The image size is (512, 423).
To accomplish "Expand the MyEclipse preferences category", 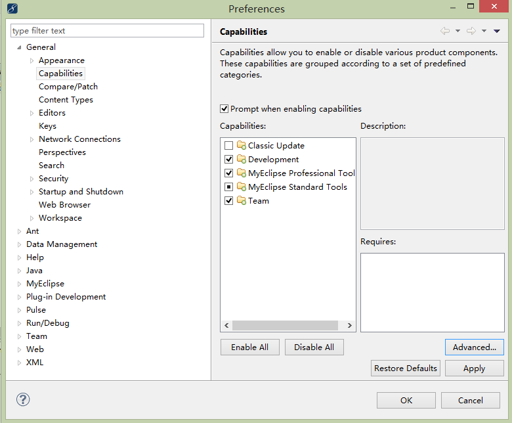I will [x=19, y=284].
